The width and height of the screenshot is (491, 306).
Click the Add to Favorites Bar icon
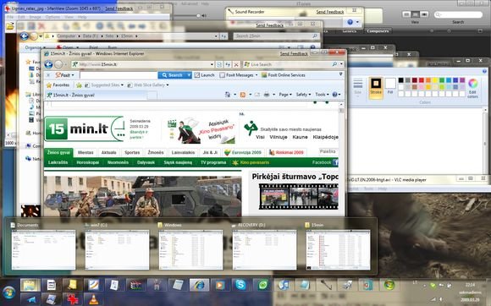(x=79, y=85)
